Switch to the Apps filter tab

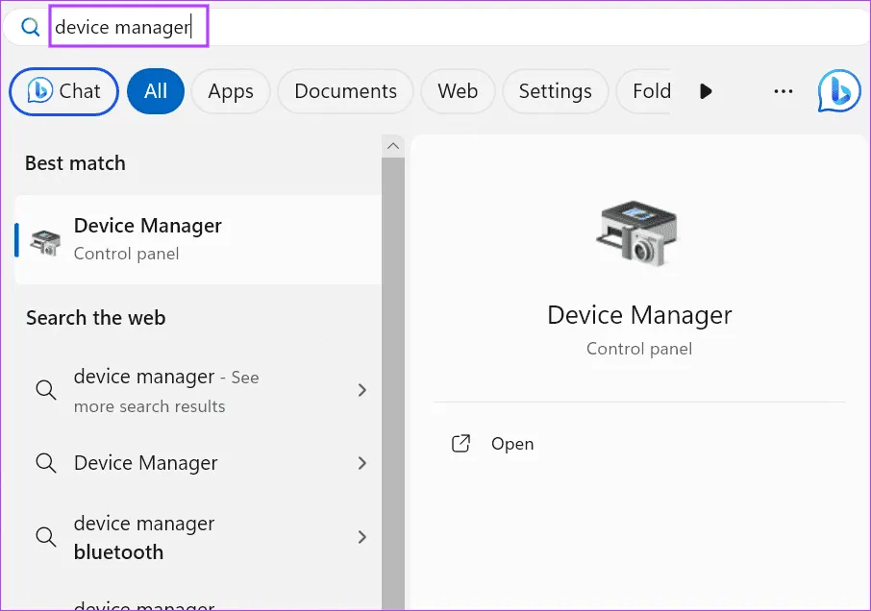(x=231, y=91)
